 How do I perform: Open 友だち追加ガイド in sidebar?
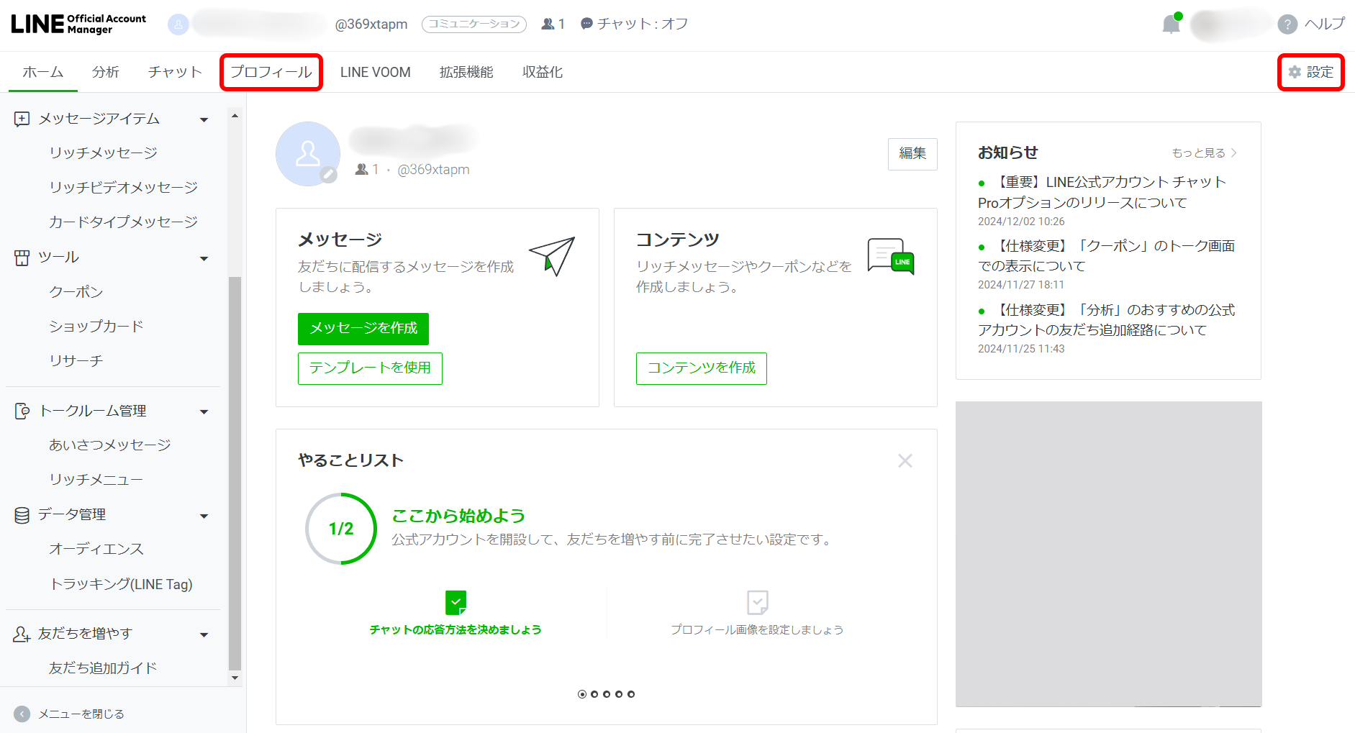(x=103, y=668)
